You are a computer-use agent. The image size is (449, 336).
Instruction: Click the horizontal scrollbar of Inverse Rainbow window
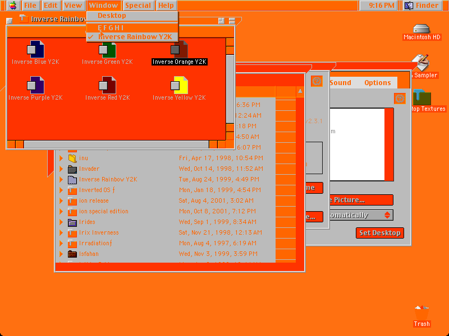coord(116,144)
